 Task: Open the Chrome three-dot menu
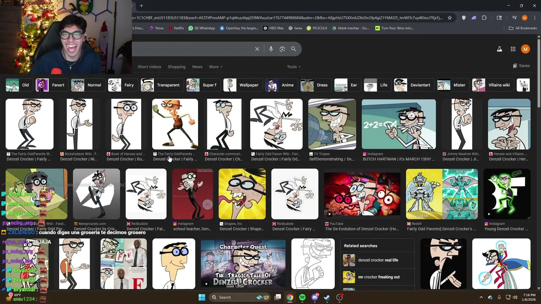point(534,18)
